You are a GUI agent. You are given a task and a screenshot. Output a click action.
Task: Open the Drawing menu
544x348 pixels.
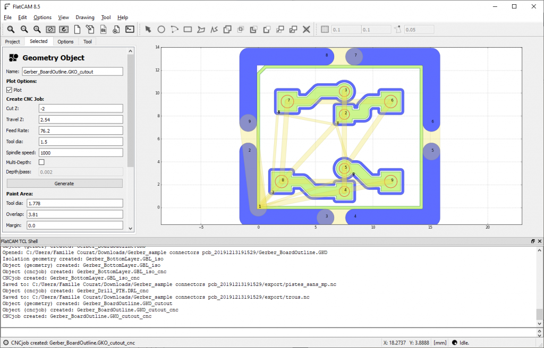(85, 18)
